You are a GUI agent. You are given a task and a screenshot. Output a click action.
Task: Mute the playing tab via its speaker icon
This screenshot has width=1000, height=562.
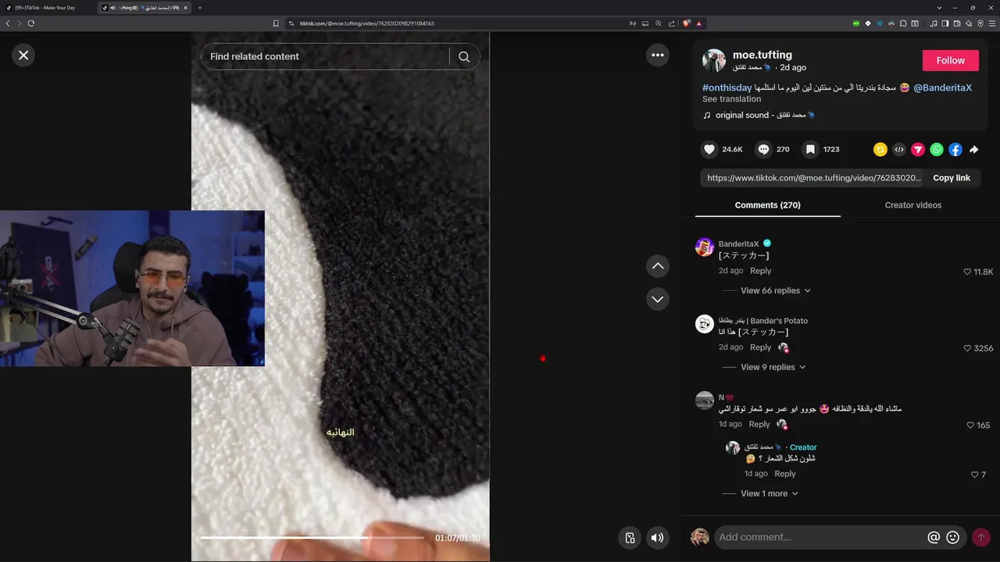click(112, 8)
